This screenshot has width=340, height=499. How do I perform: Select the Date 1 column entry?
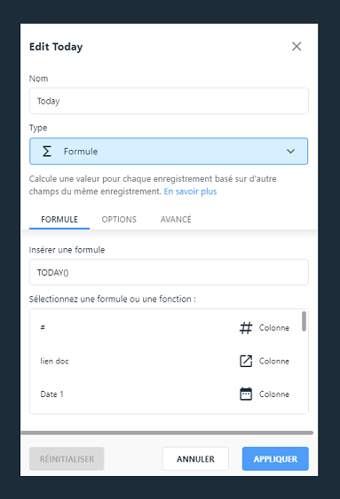165,394
